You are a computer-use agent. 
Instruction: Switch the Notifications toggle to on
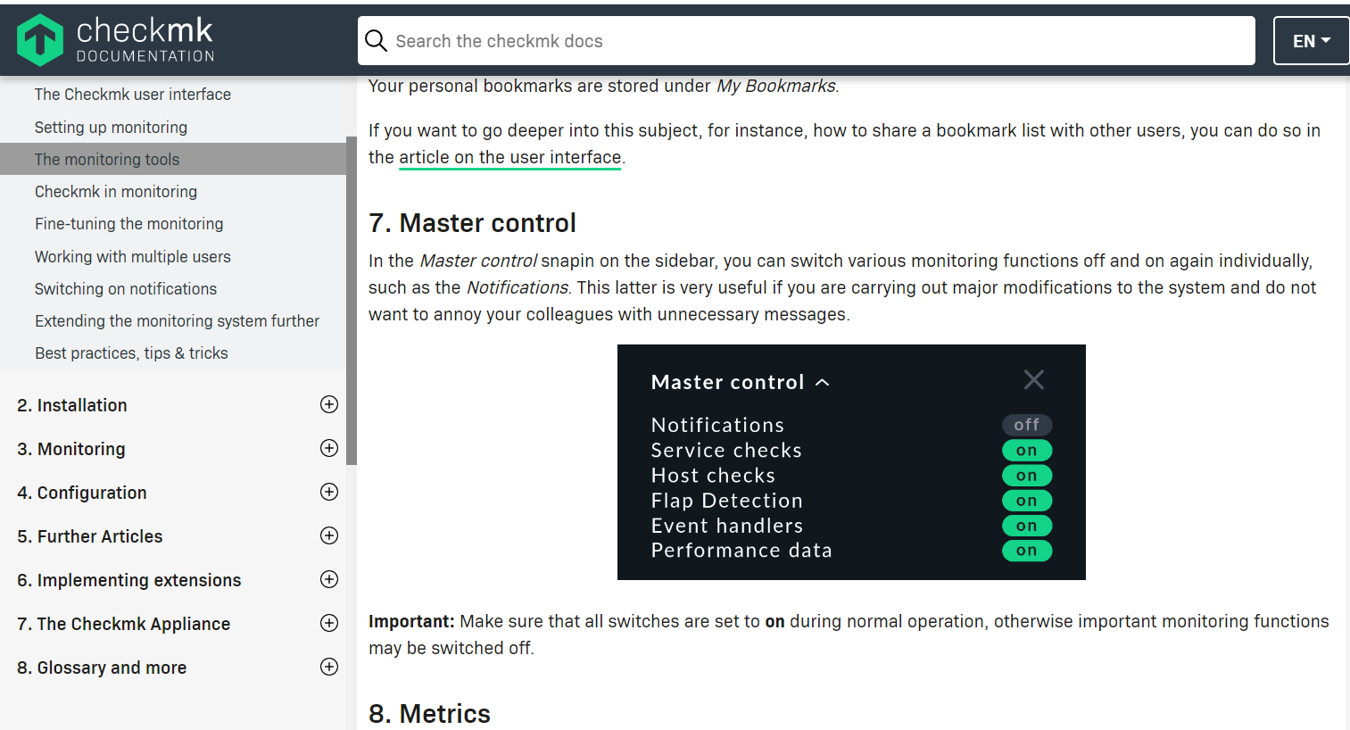click(x=1026, y=425)
